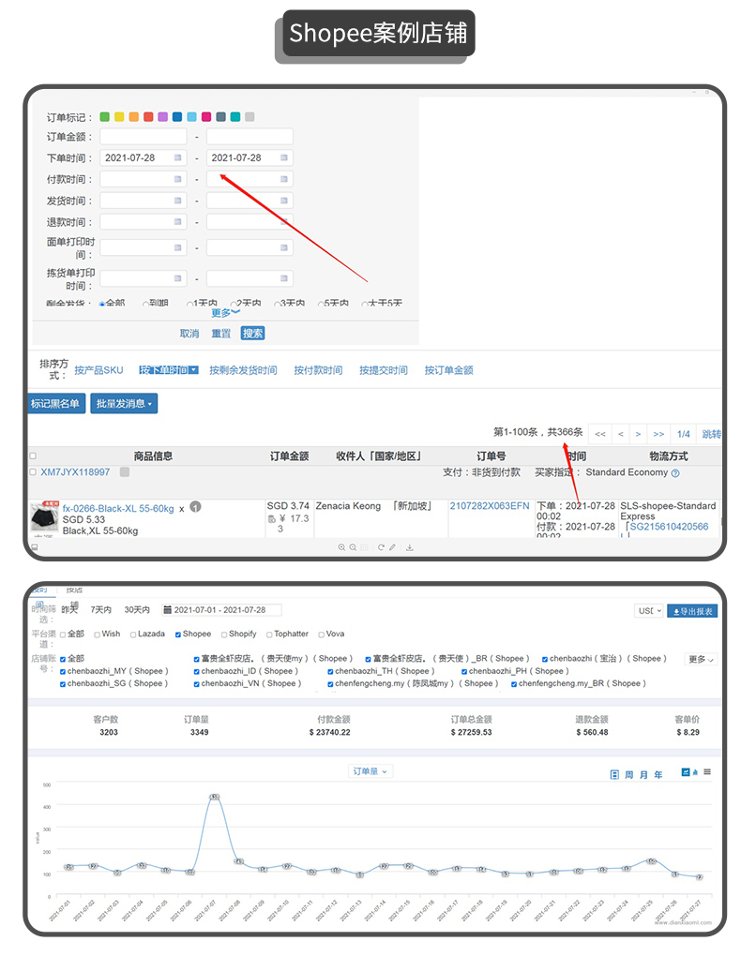The image size is (741, 956).
Task: Expand the 批量发消息 dropdown button
Action: pos(123,404)
